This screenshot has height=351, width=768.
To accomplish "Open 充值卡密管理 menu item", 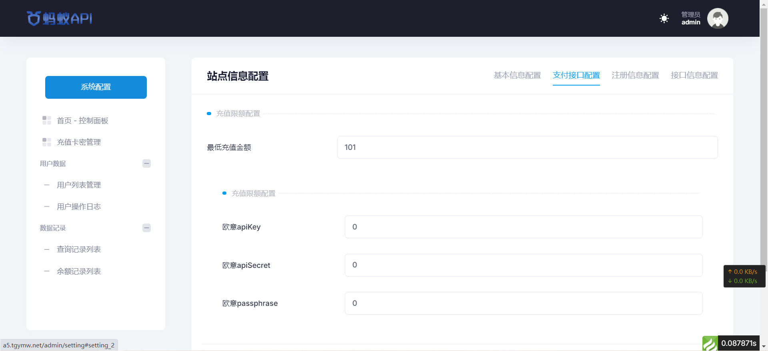I will point(79,142).
